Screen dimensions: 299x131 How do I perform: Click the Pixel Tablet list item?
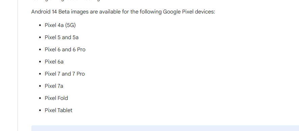(x=58, y=110)
